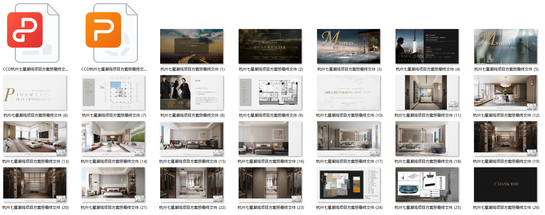This screenshot has height=215, width=545.
Task: Open the floor grid plan thumbnail (7)
Action: tap(113, 93)
